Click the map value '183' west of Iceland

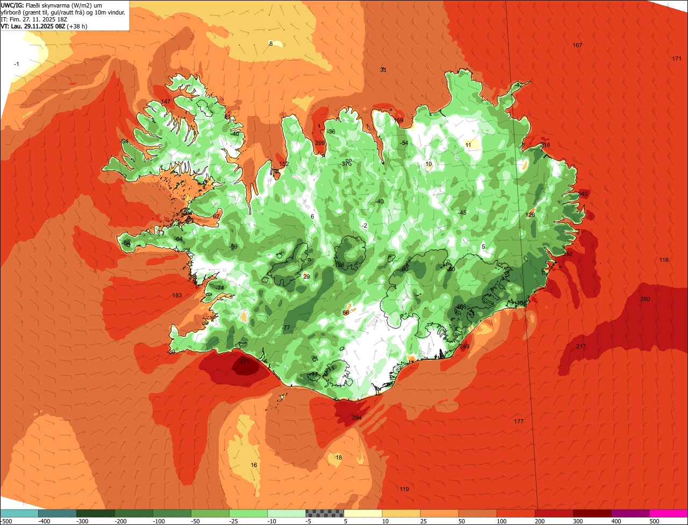point(177,295)
